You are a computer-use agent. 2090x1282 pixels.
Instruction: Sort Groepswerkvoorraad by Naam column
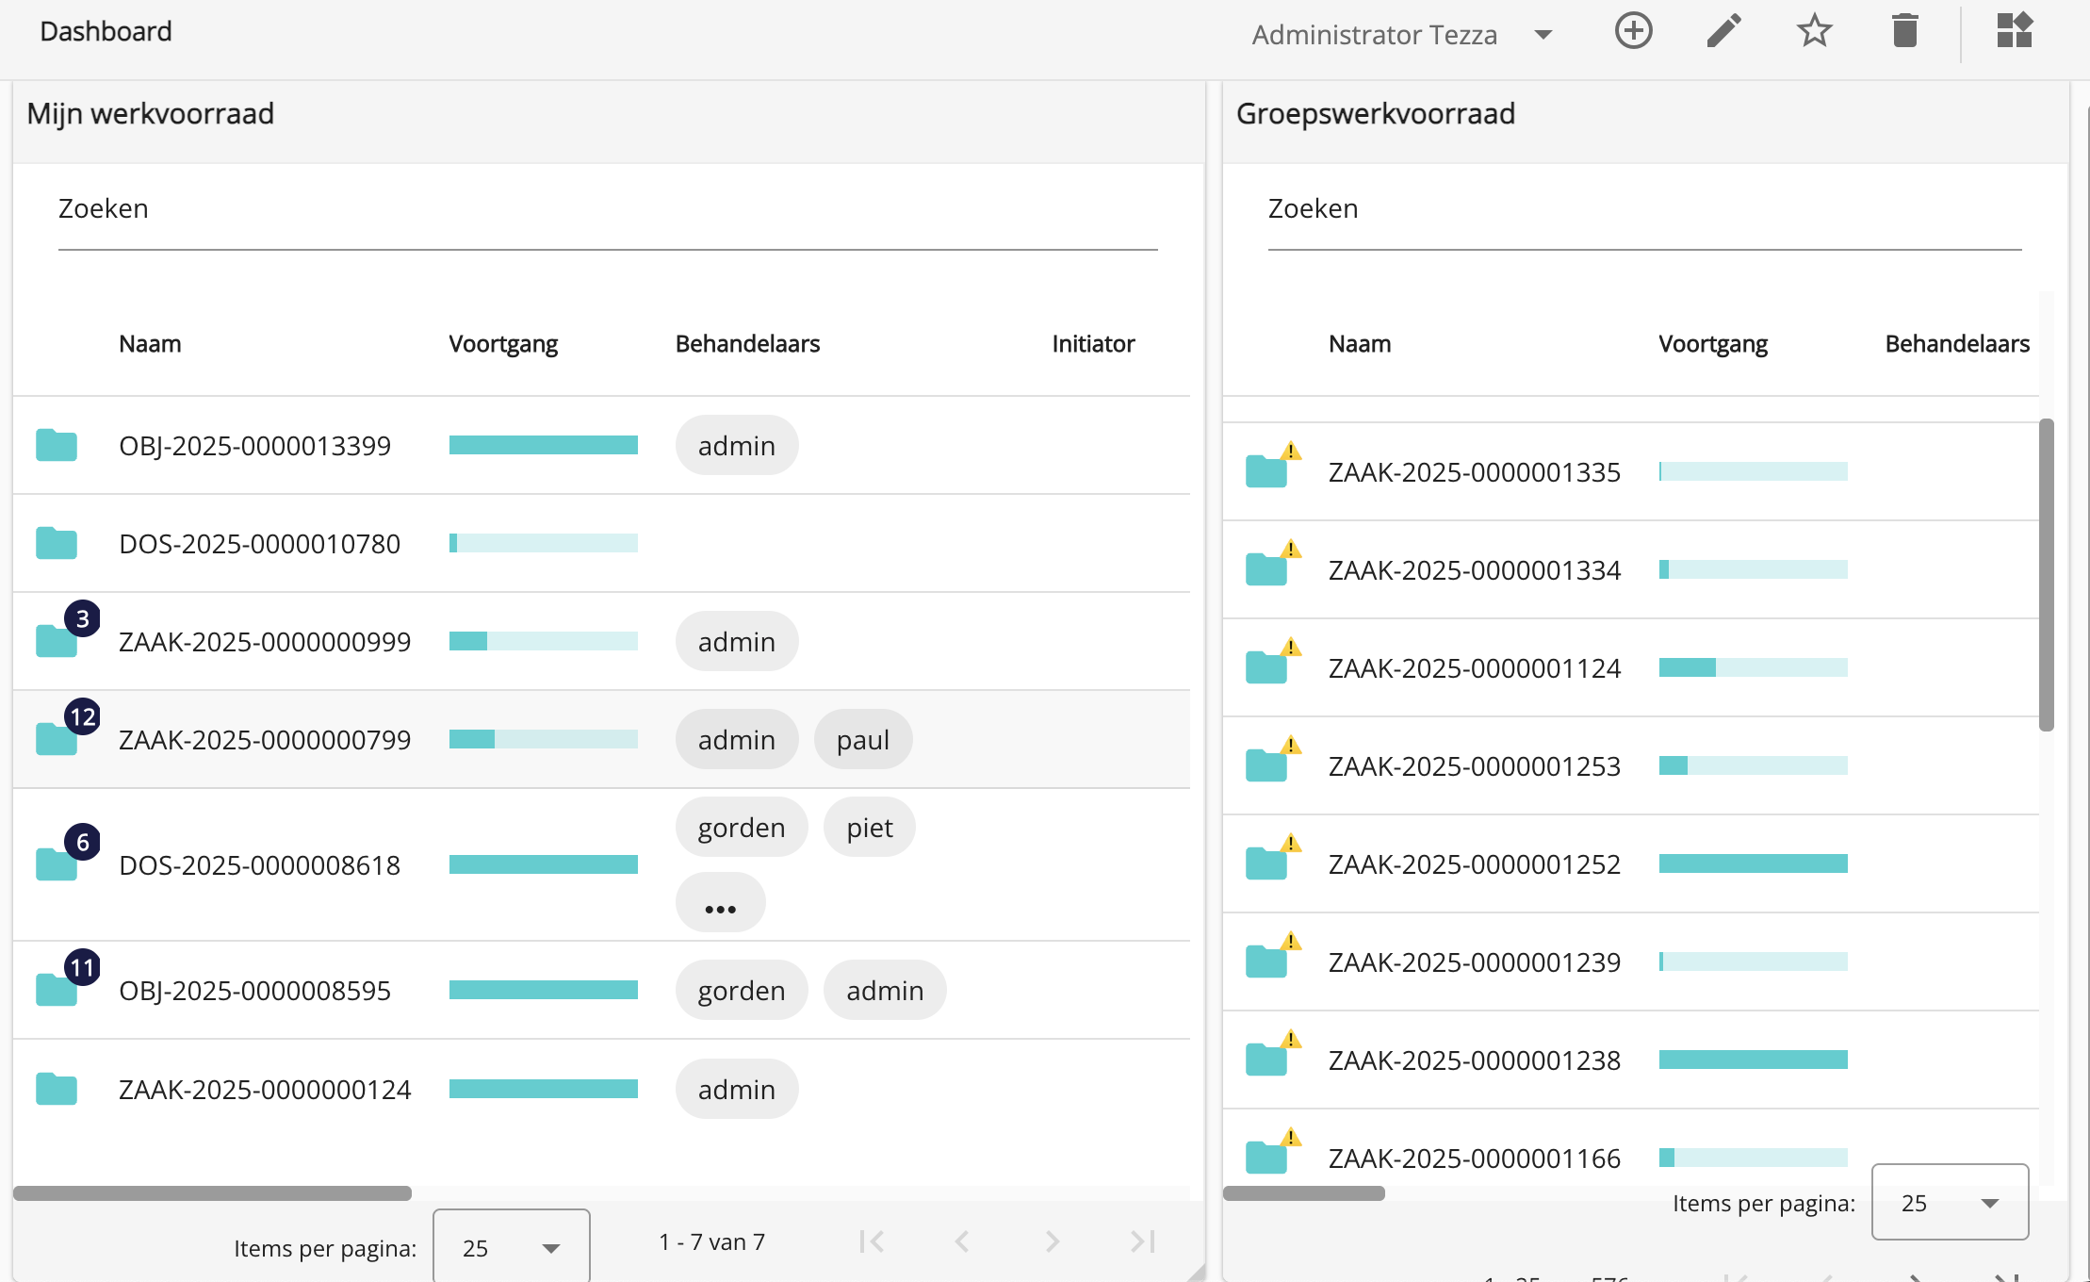1359,344
